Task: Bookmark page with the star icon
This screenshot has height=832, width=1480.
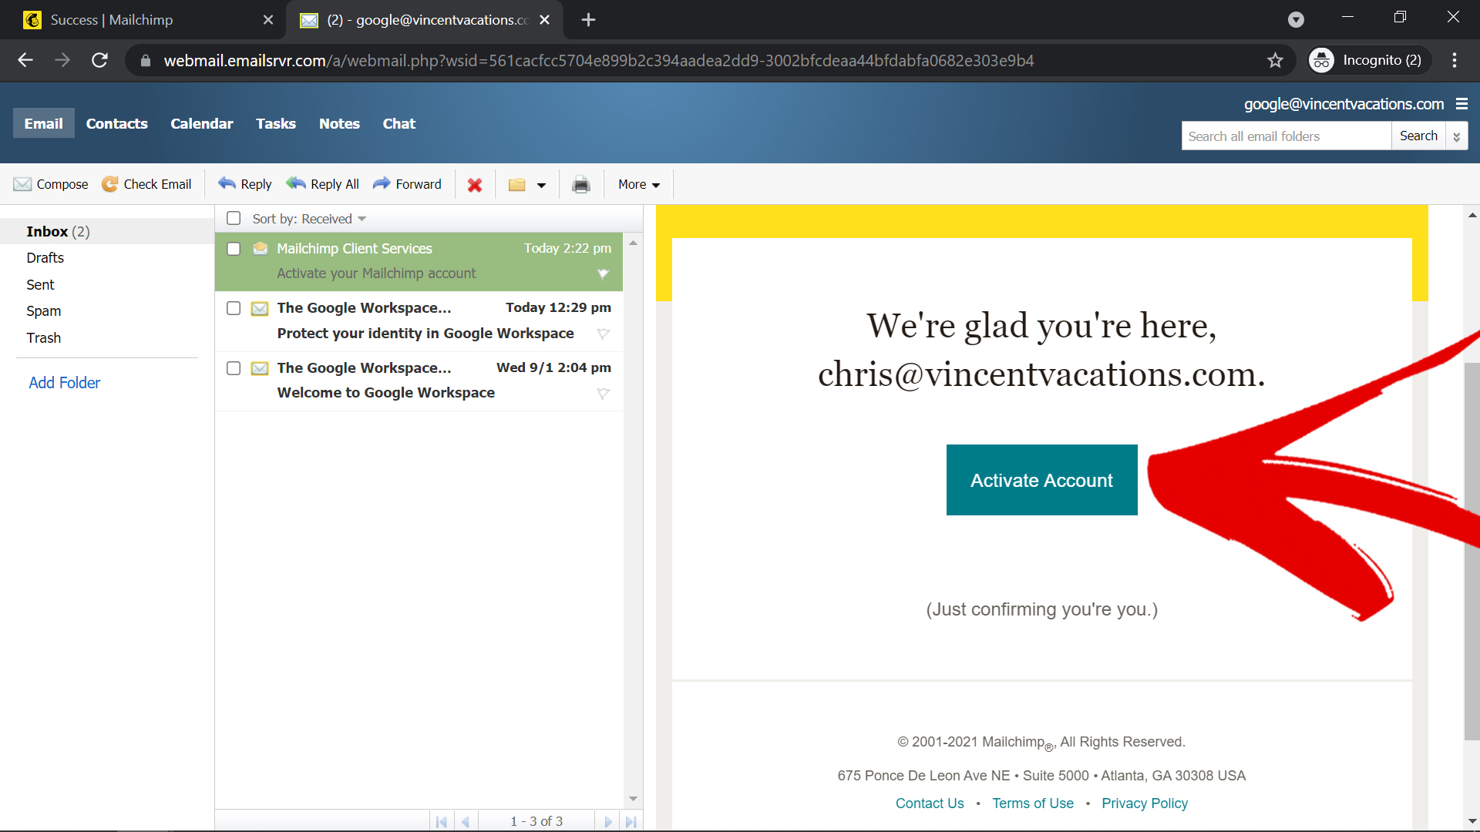Action: tap(1275, 60)
